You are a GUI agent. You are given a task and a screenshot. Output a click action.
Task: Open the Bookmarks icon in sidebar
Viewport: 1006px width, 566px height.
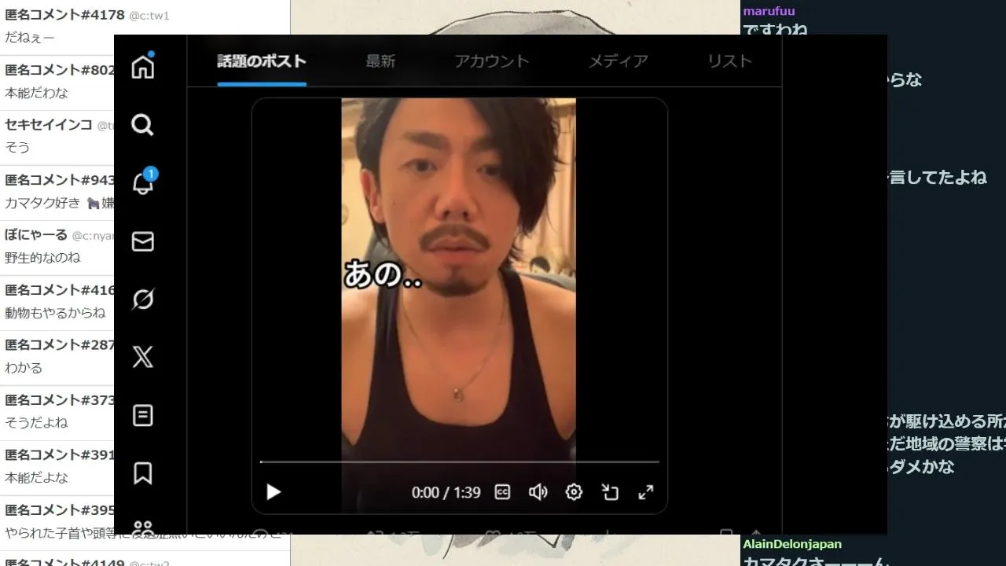[142, 473]
